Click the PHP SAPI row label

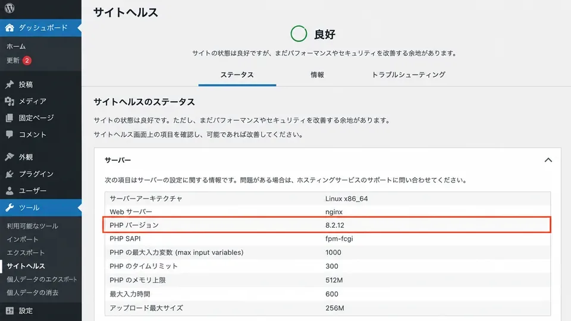125,239
